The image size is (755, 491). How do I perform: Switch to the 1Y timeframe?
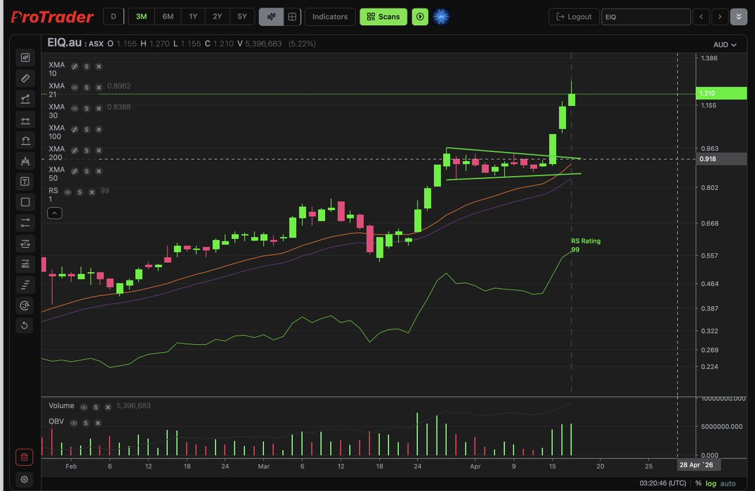pos(192,16)
